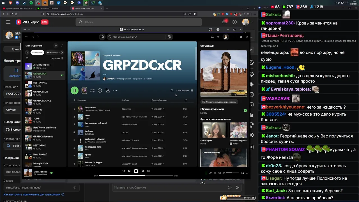Open the play queue icon
This screenshot has width=359, height=202.
(x=215, y=173)
